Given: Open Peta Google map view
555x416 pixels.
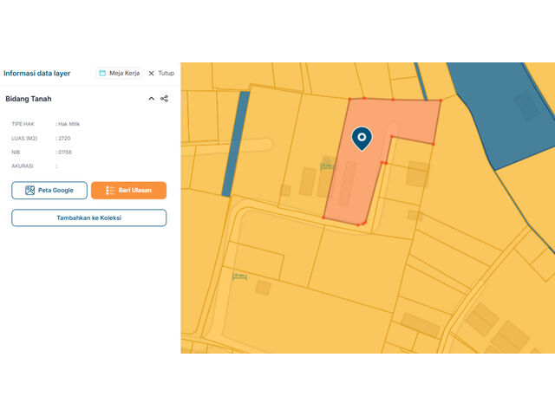Looking at the screenshot, I should (49, 191).
